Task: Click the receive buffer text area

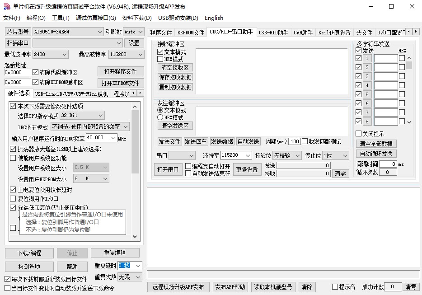Action: point(272,71)
